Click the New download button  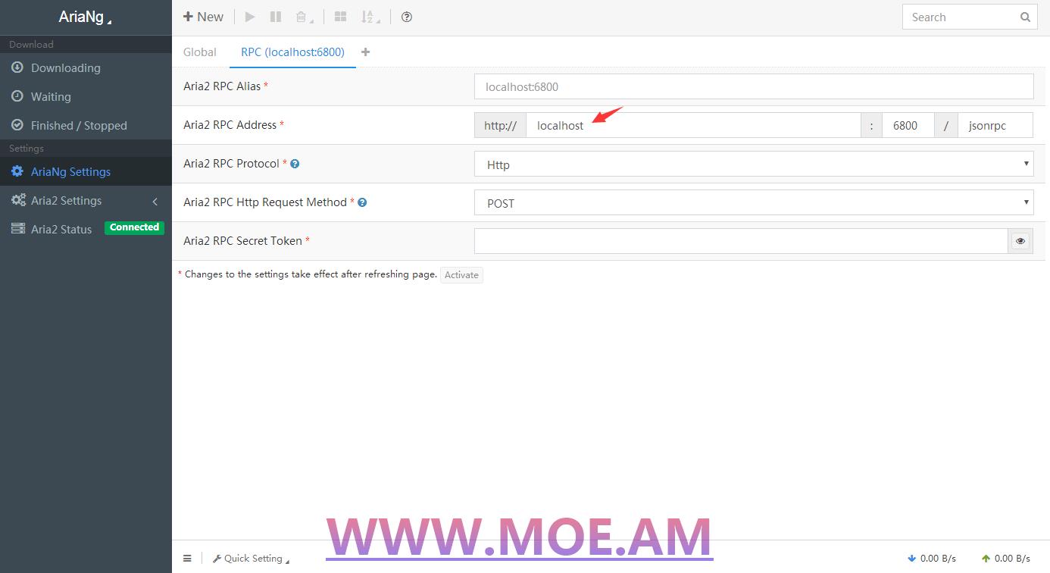coord(203,17)
